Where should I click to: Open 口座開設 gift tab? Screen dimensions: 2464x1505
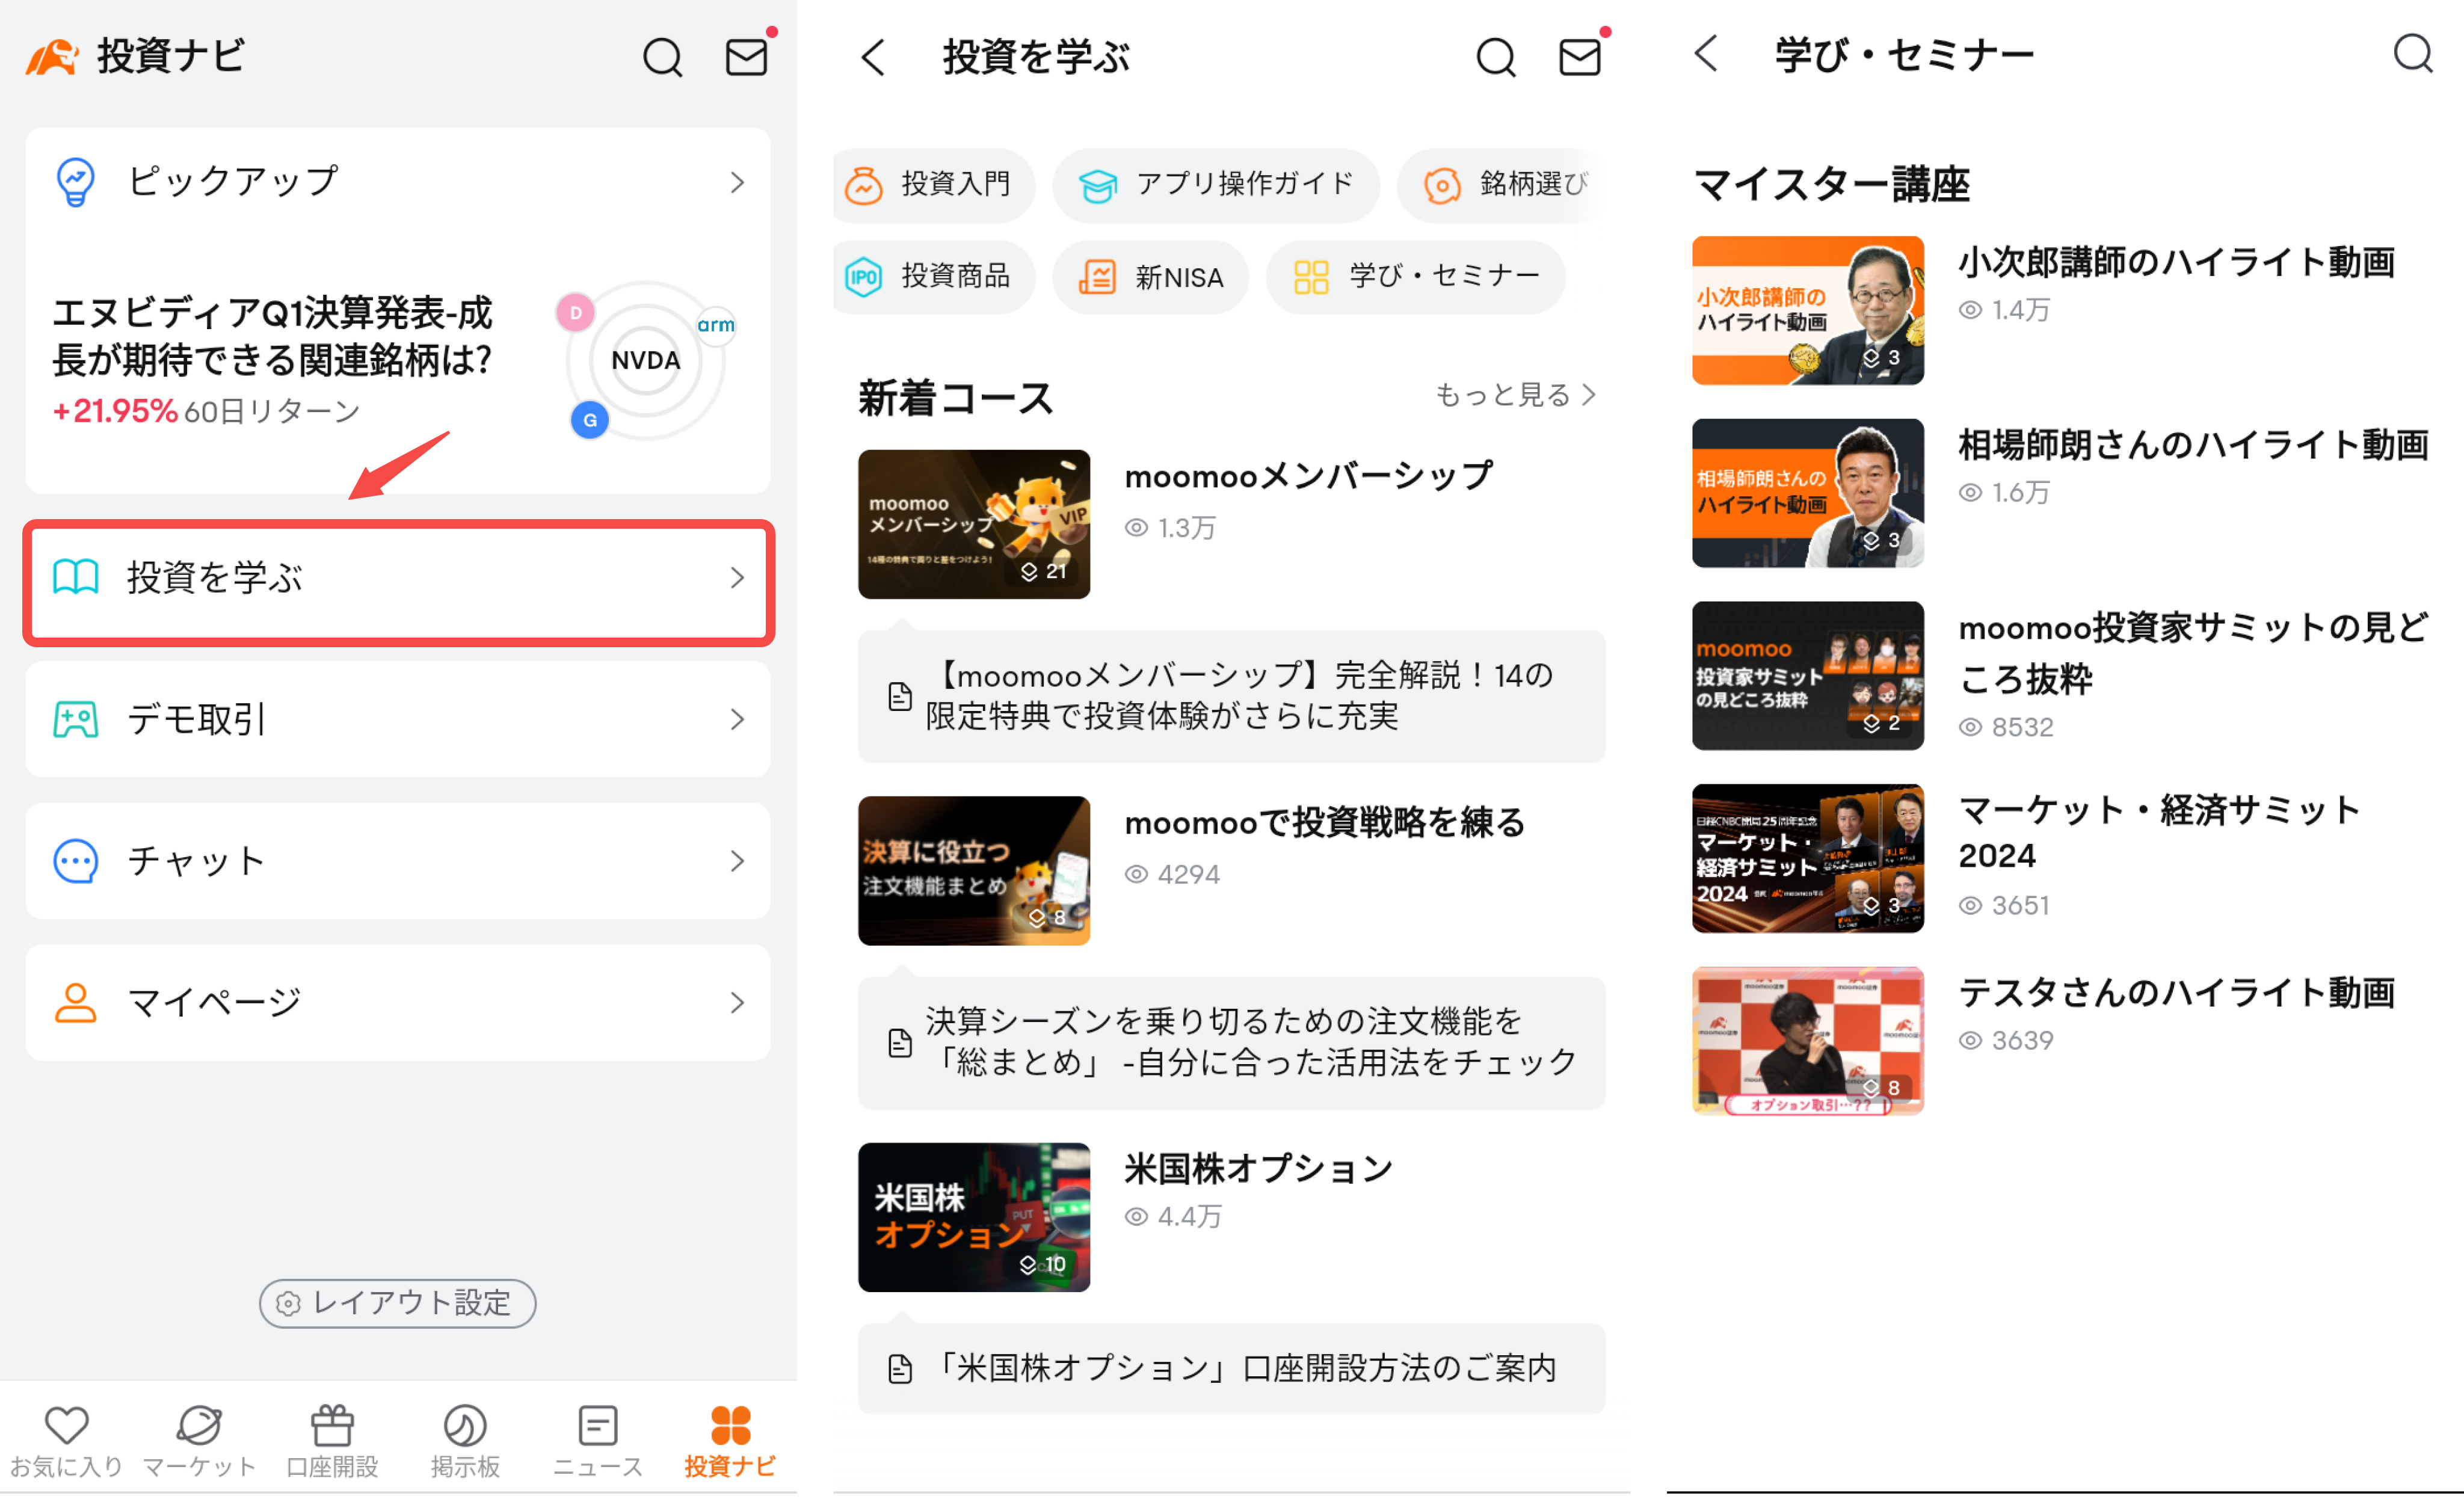pyautogui.click(x=332, y=1442)
